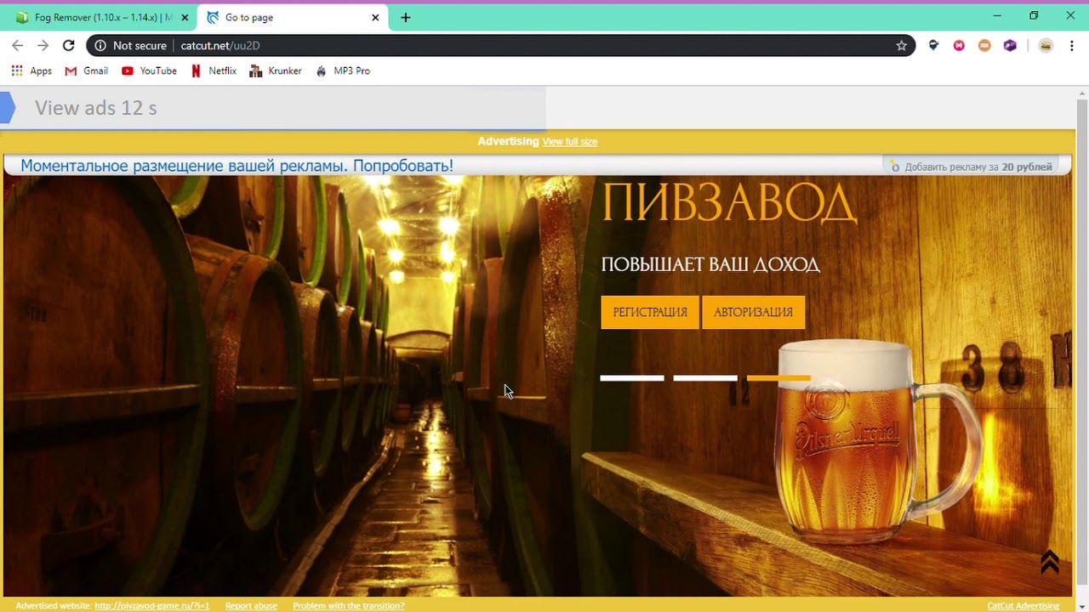Open the Chrome profile avatar
Viewport: 1089px width, 612px height.
(1046, 46)
